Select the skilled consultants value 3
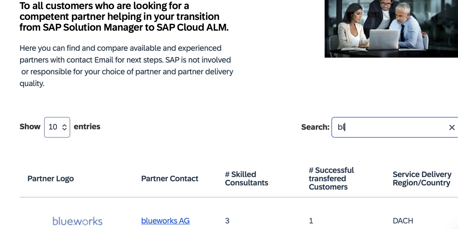 pyautogui.click(x=227, y=221)
